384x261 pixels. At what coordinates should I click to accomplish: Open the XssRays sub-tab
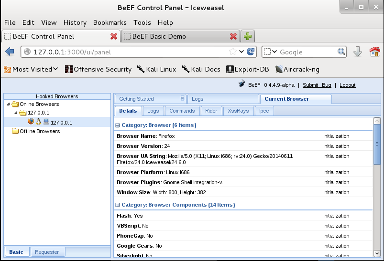click(x=238, y=111)
